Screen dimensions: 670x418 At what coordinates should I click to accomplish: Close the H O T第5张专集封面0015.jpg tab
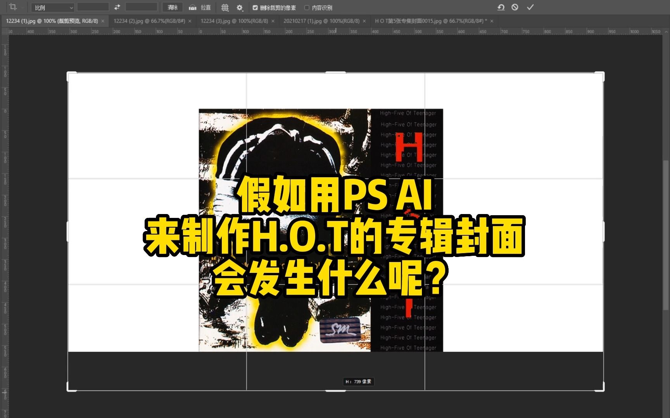point(492,21)
